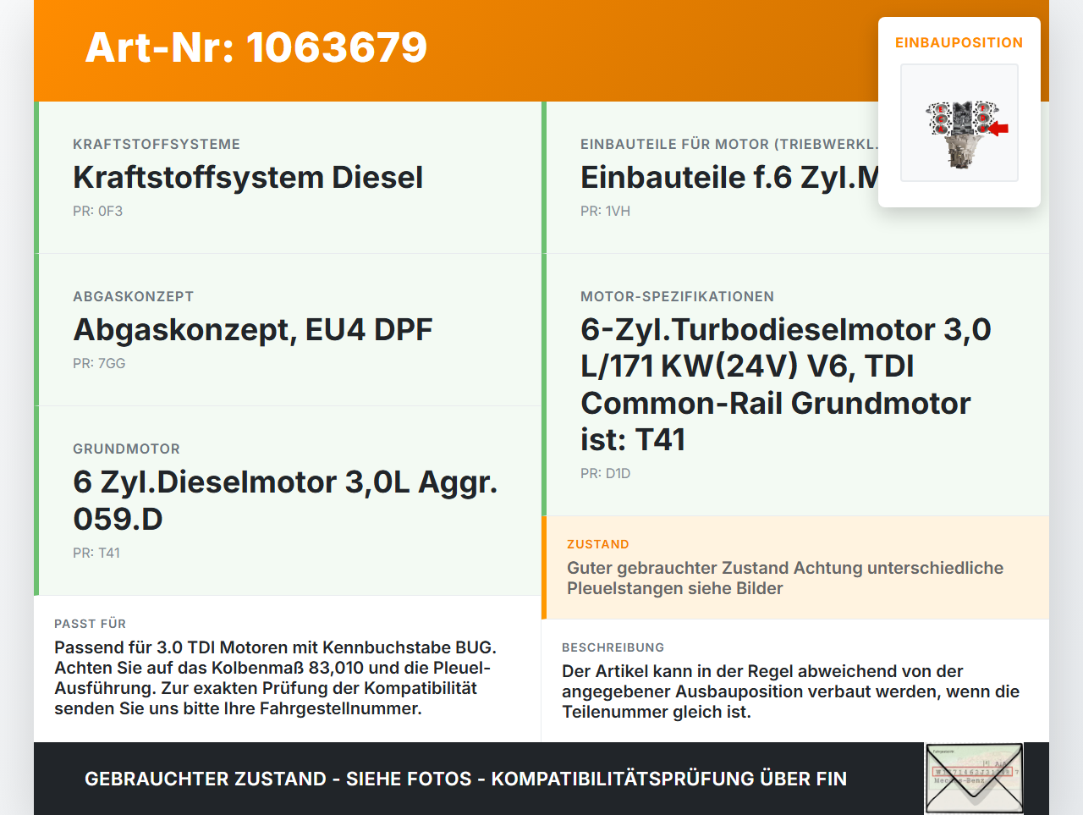
Task: Click the EINBAUPOSITION card heading
Action: pyautogui.click(x=959, y=42)
